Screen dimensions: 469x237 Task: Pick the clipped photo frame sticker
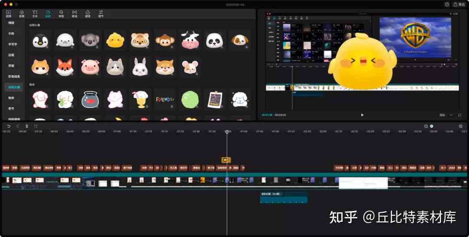tap(215, 99)
